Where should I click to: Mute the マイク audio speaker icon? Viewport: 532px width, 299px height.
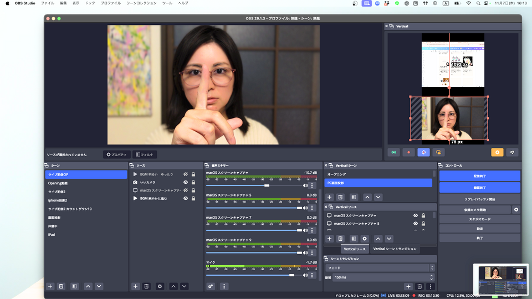click(305, 275)
